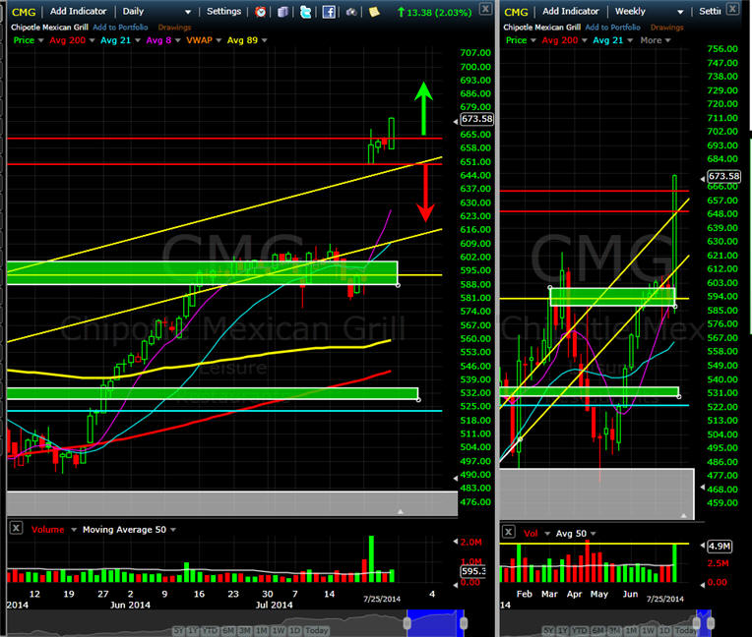Open the yellow sticky note icon

point(374,12)
